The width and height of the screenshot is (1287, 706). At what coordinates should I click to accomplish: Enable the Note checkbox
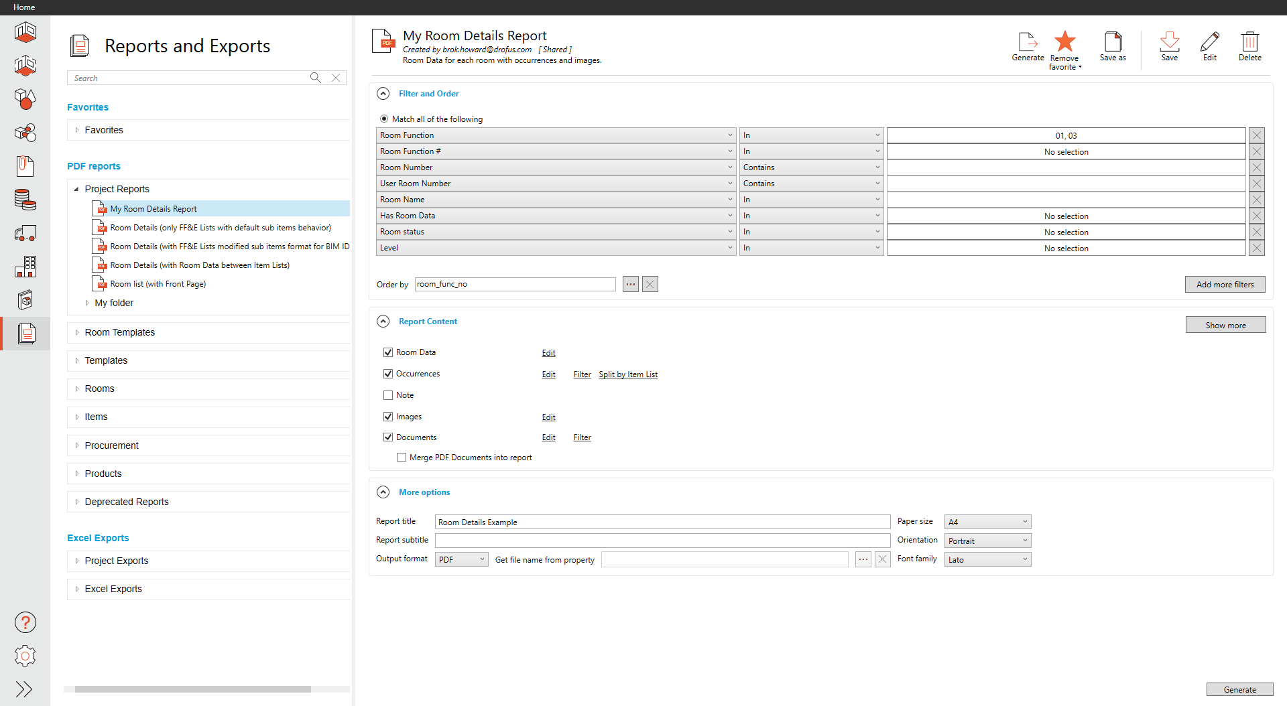coord(388,395)
